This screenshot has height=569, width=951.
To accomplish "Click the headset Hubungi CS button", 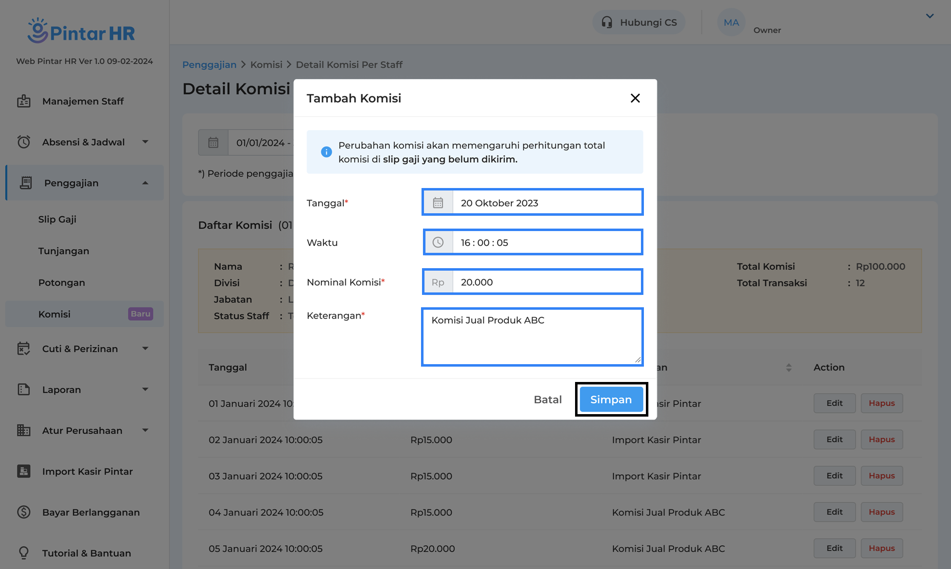I will tap(639, 22).
